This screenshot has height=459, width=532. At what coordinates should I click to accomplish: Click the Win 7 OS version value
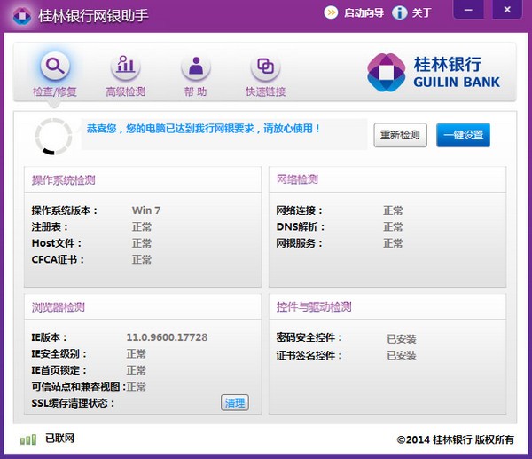pos(146,210)
